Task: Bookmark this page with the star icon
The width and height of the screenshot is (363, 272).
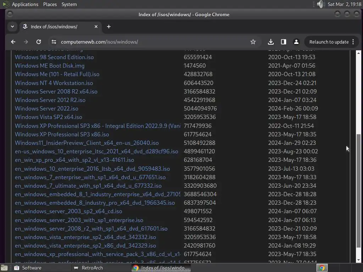Action: (x=253, y=42)
